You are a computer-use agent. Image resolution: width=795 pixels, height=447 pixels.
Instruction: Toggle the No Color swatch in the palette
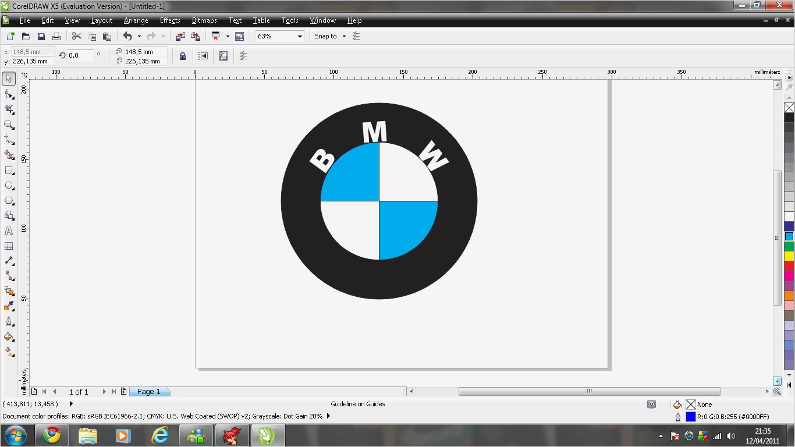(x=789, y=108)
